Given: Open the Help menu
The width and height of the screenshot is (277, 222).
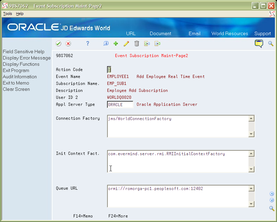Looking at the screenshot, I should (x=19, y=14).
